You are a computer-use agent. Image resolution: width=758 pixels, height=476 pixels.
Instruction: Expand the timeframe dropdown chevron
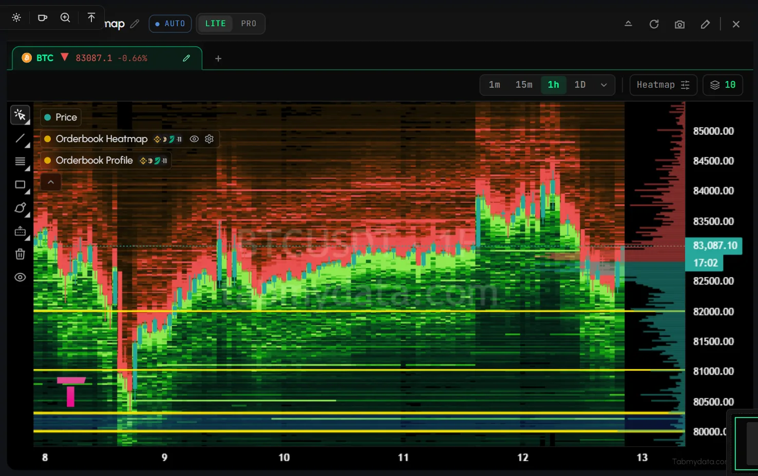pyautogui.click(x=604, y=85)
